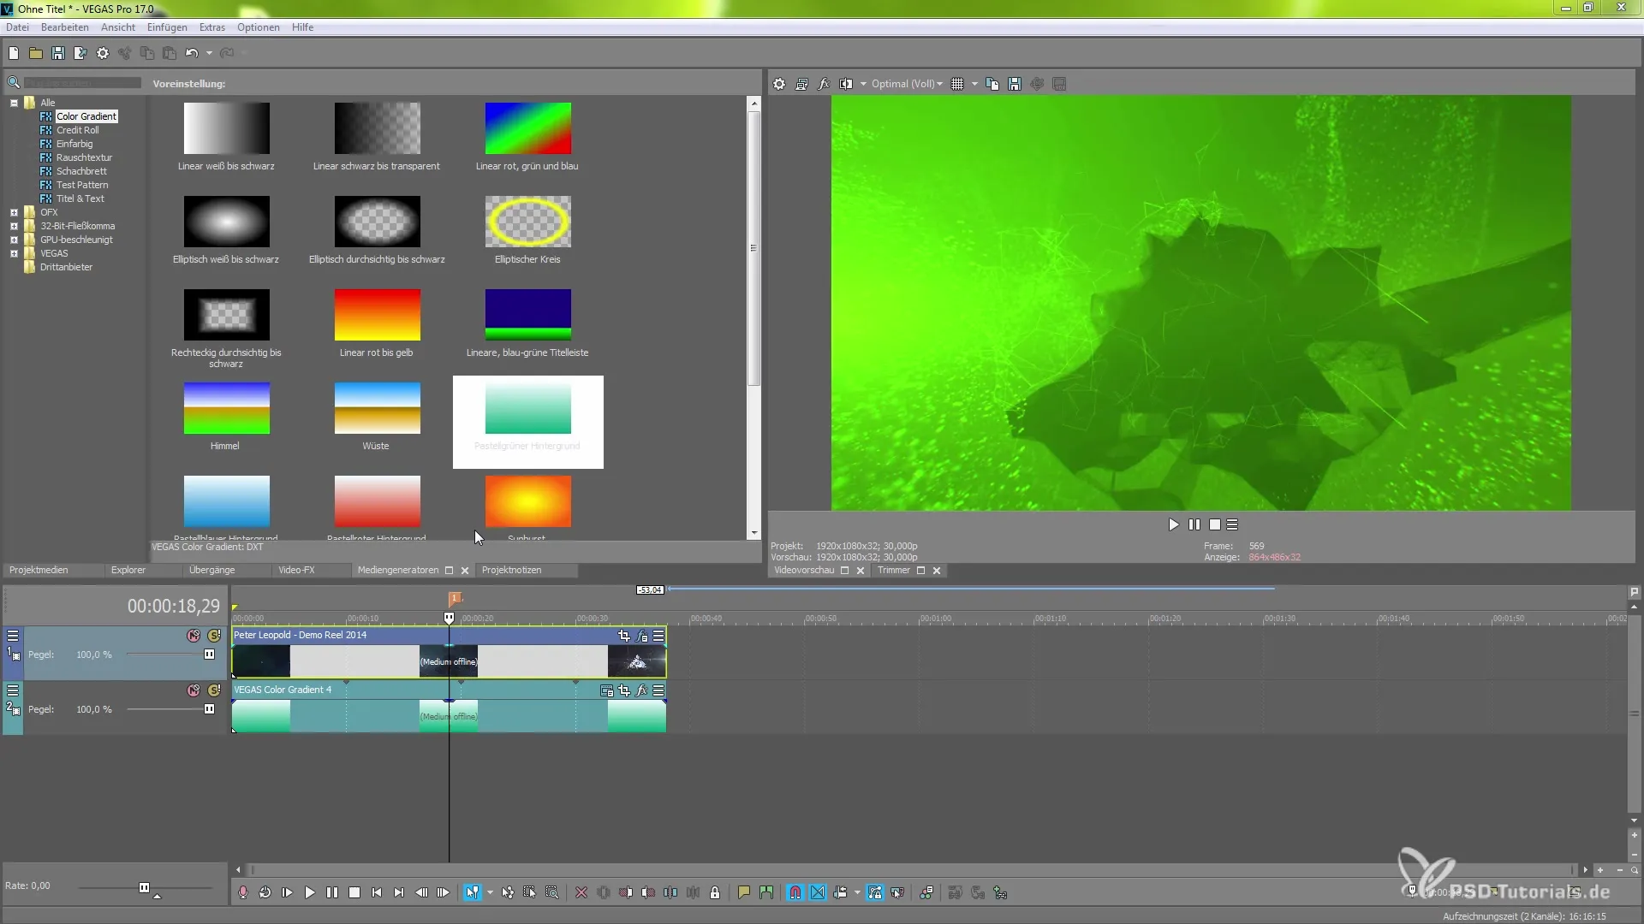Save the project with the toolbar disk icon
This screenshot has width=1644, height=924.
click(58, 53)
